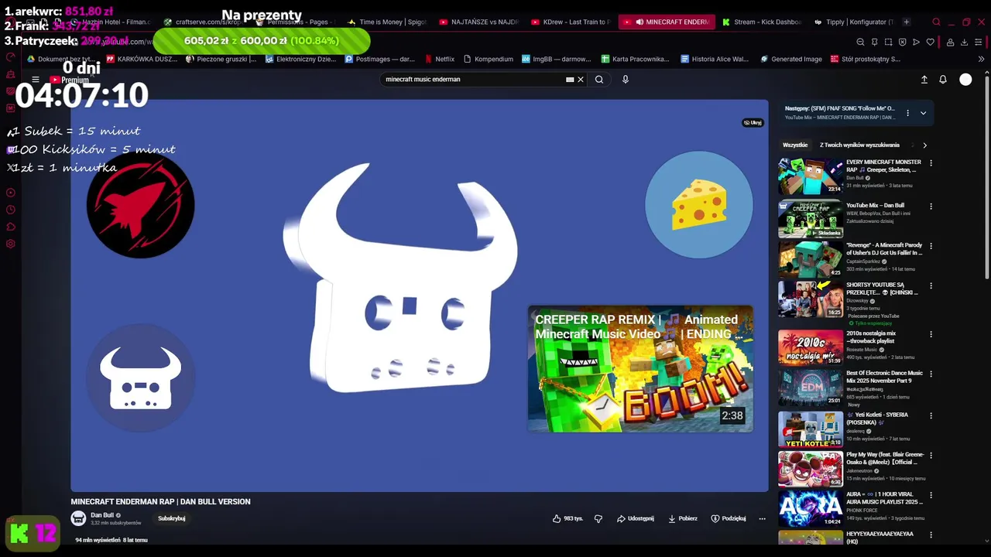Collapse the YouTube Mix playlist panel chevron

[923, 113]
